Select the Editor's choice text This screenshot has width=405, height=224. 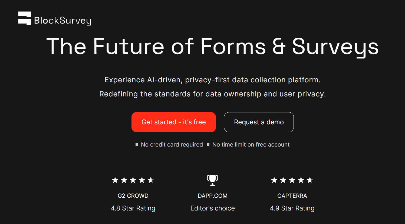213,208
